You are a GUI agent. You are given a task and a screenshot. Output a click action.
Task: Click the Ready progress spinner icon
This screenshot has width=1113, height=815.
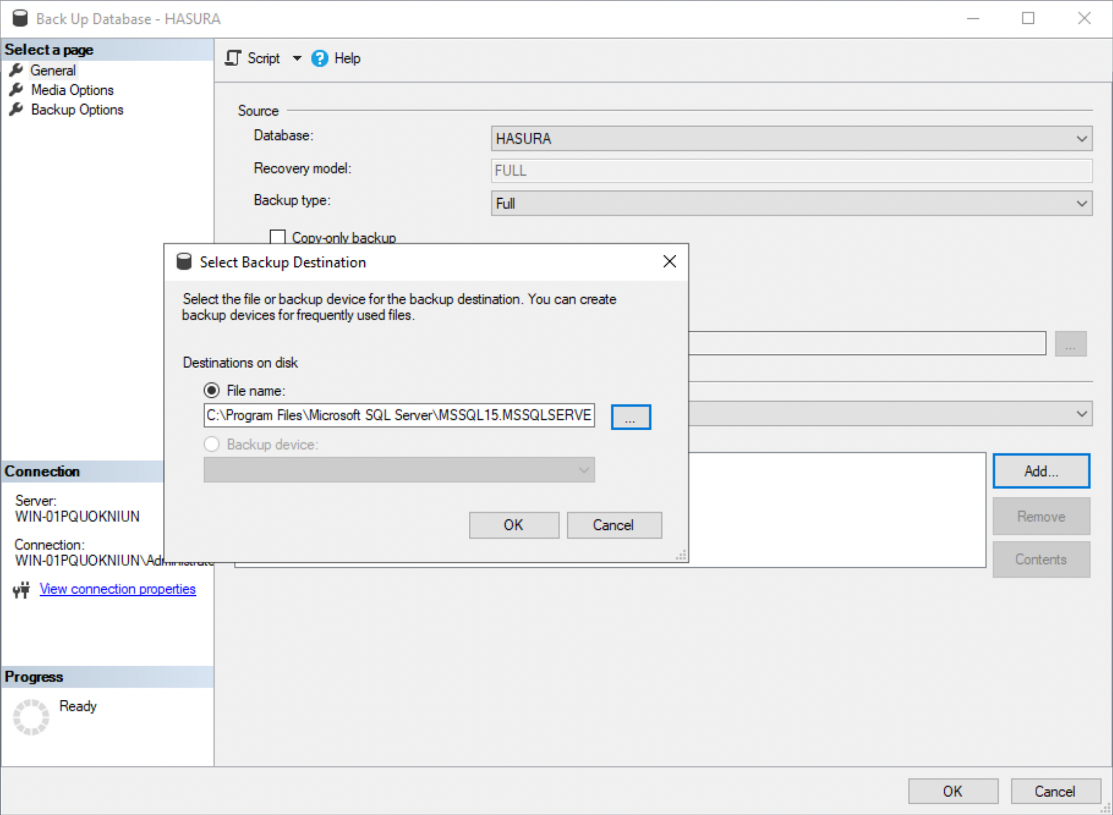tap(31, 717)
